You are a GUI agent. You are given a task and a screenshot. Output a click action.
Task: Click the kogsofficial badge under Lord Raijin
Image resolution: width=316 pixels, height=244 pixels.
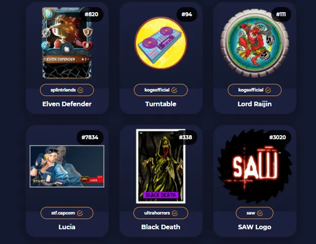[x=255, y=90]
